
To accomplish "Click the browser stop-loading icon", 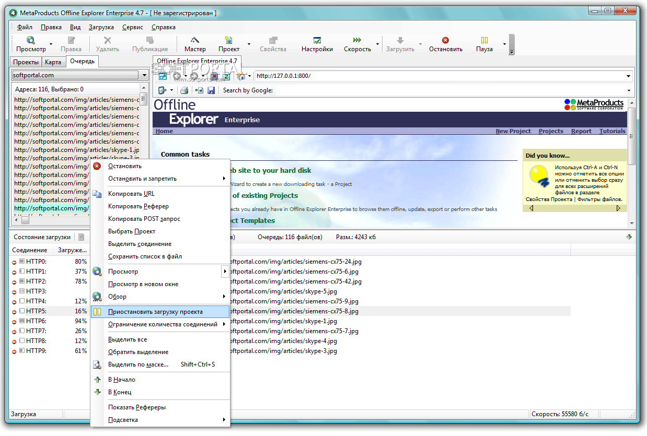I will coord(214,76).
